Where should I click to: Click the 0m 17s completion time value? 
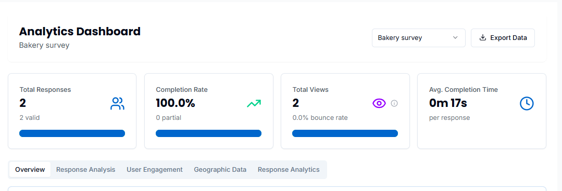point(448,103)
